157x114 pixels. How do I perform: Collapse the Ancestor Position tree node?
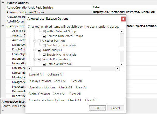(x=35, y=41)
